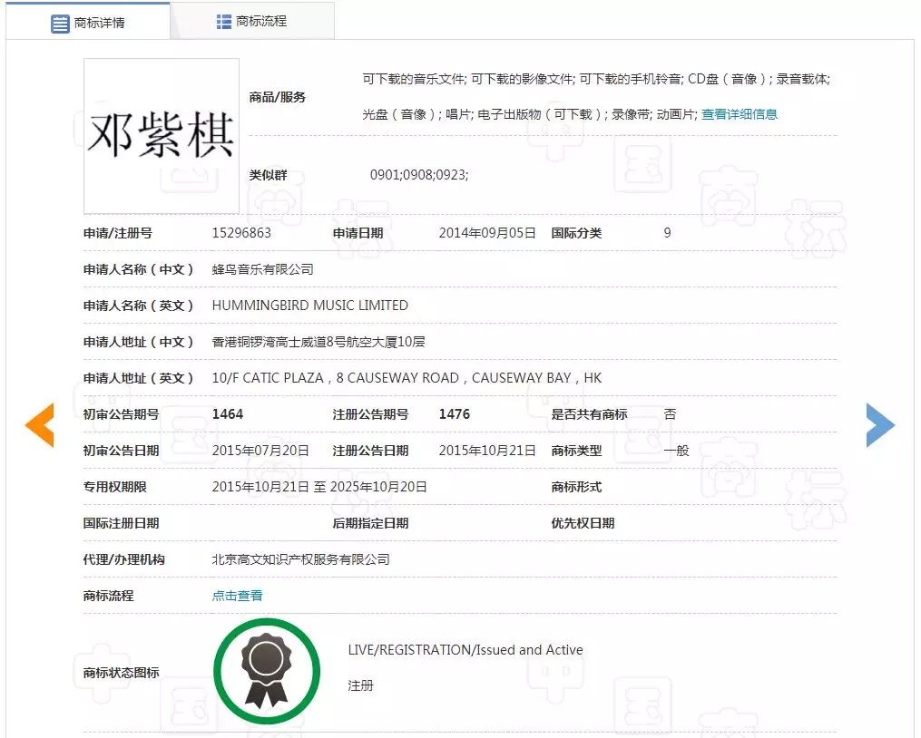
Task: Click LIVE/REGISTRATION/Issued and Active text
Action: [x=465, y=649]
